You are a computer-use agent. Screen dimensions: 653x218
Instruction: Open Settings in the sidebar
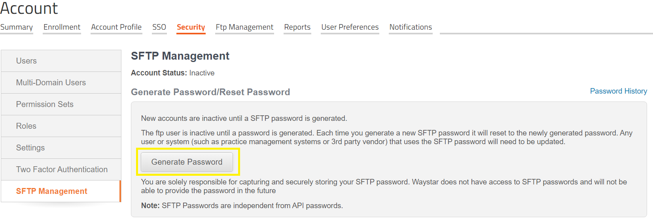click(x=30, y=148)
